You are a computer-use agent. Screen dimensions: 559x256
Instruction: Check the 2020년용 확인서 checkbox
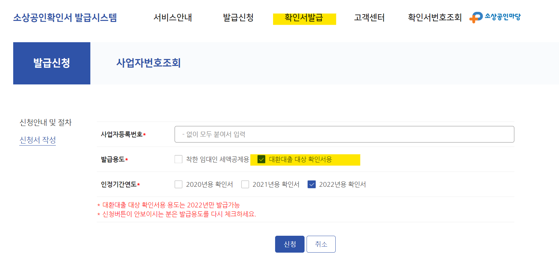178,184
